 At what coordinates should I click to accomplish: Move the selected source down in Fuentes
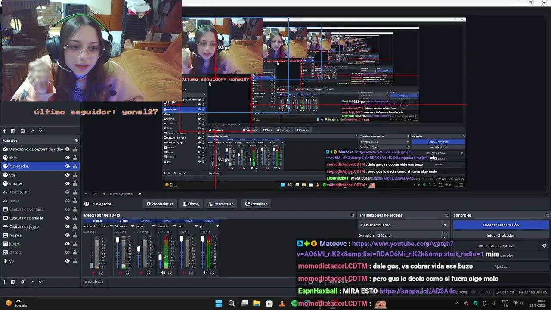click(40, 282)
